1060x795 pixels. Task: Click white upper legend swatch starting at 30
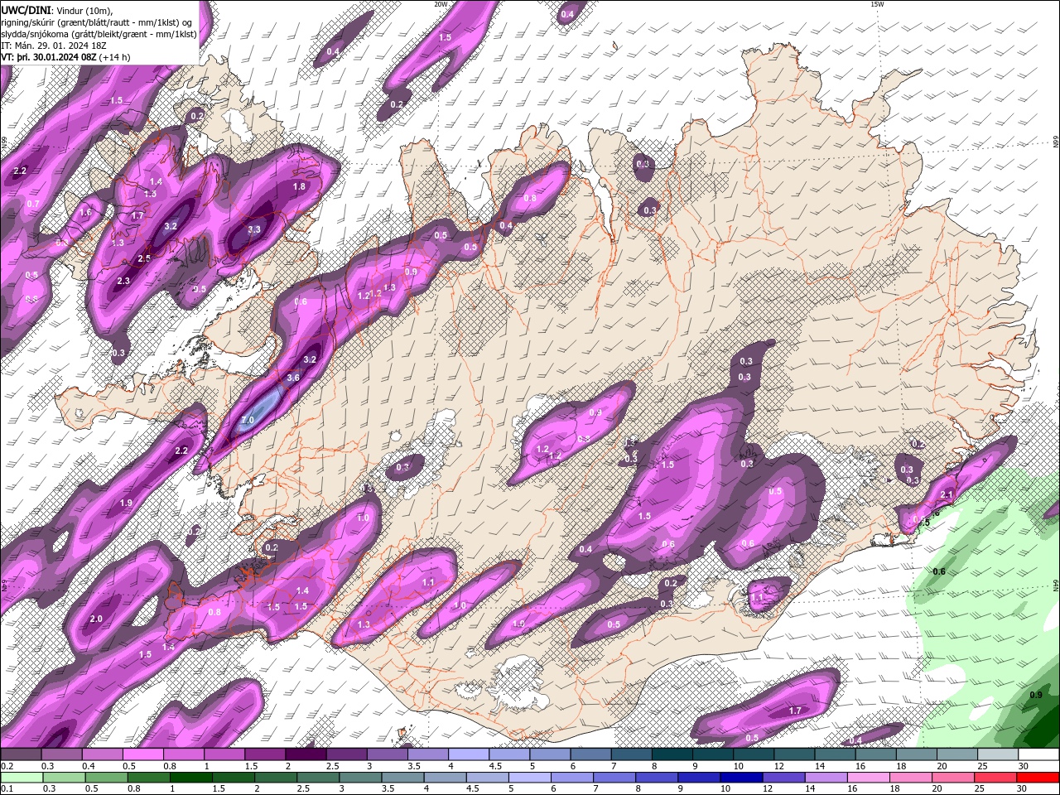tap(1038, 754)
